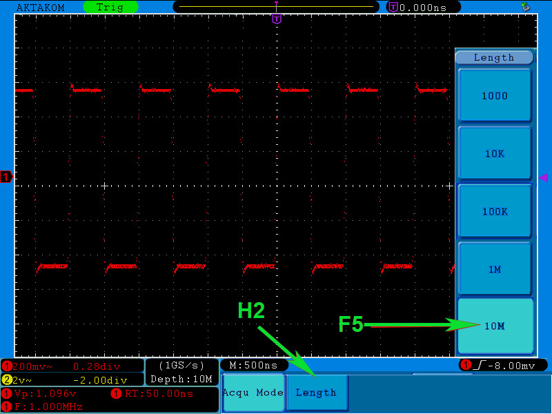The image size is (552, 414).
Task: Click the Depth:10M readout
Action: point(181,379)
